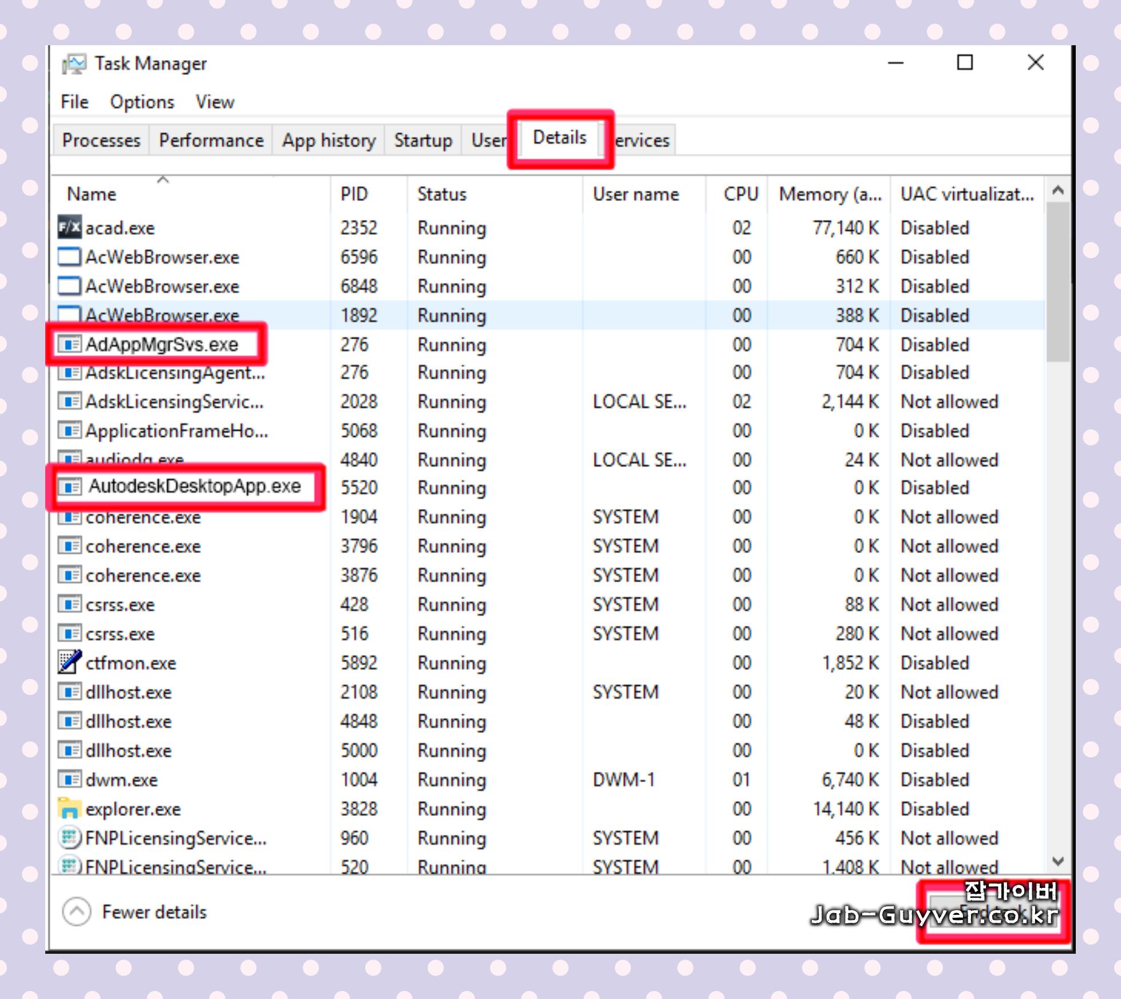The height and width of the screenshot is (999, 1121).
Task: Sort by the Memory column header
Action: coord(829,194)
